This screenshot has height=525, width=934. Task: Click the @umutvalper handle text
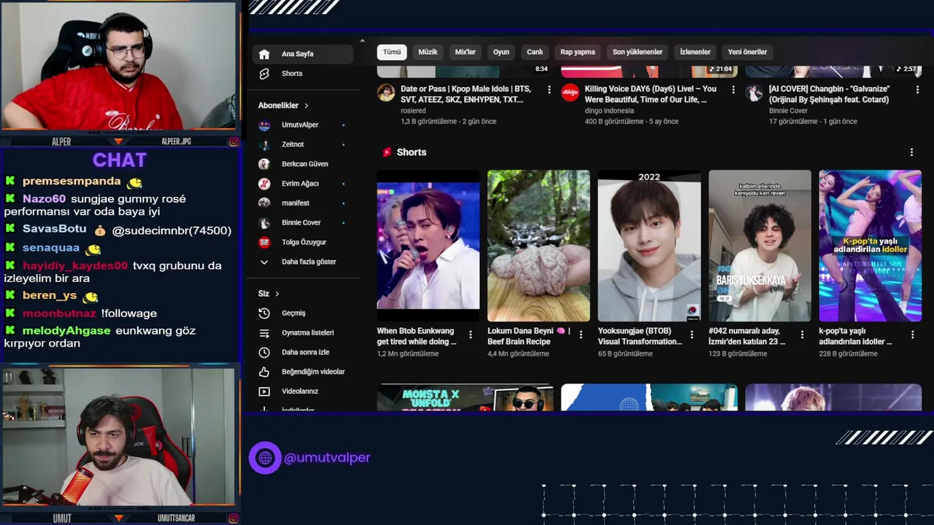point(327,458)
